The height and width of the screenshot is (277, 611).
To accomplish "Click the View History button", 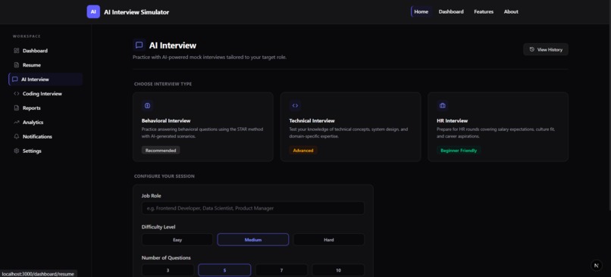I will coord(546,49).
